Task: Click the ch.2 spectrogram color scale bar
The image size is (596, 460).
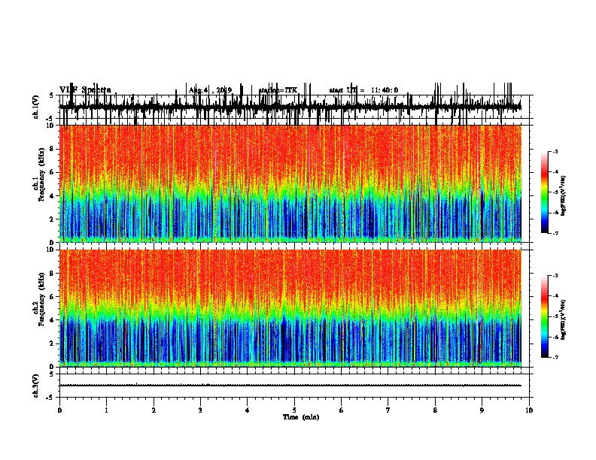Action: tap(545, 316)
